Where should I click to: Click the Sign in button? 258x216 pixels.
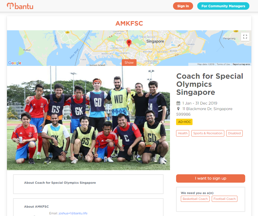pyautogui.click(x=183, y=6)
